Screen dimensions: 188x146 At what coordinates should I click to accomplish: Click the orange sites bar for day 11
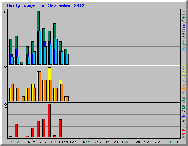click(x=67, y=99)
